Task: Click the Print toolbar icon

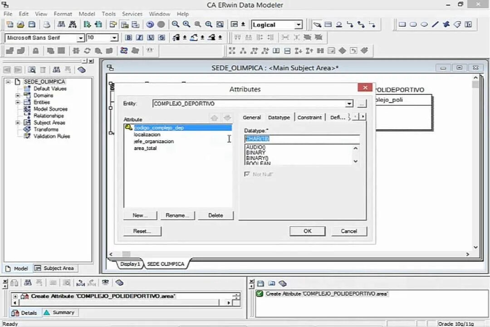Action: tap(47, 25)
